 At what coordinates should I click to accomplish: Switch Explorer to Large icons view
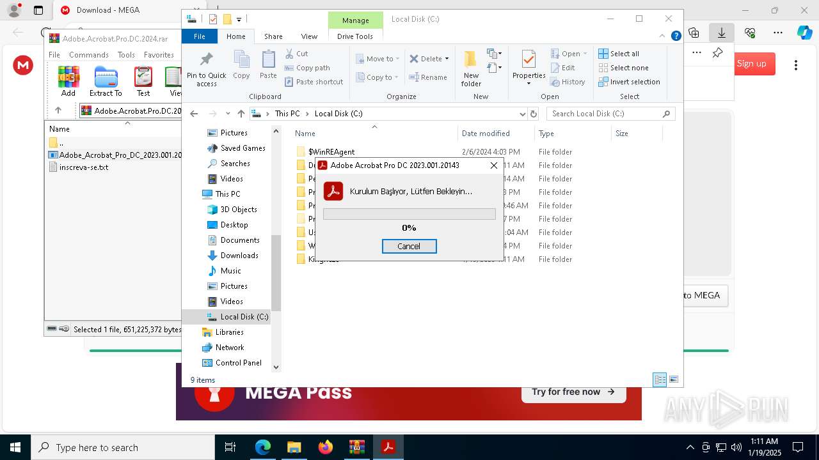pyautogui.click(x=673, y=379)
